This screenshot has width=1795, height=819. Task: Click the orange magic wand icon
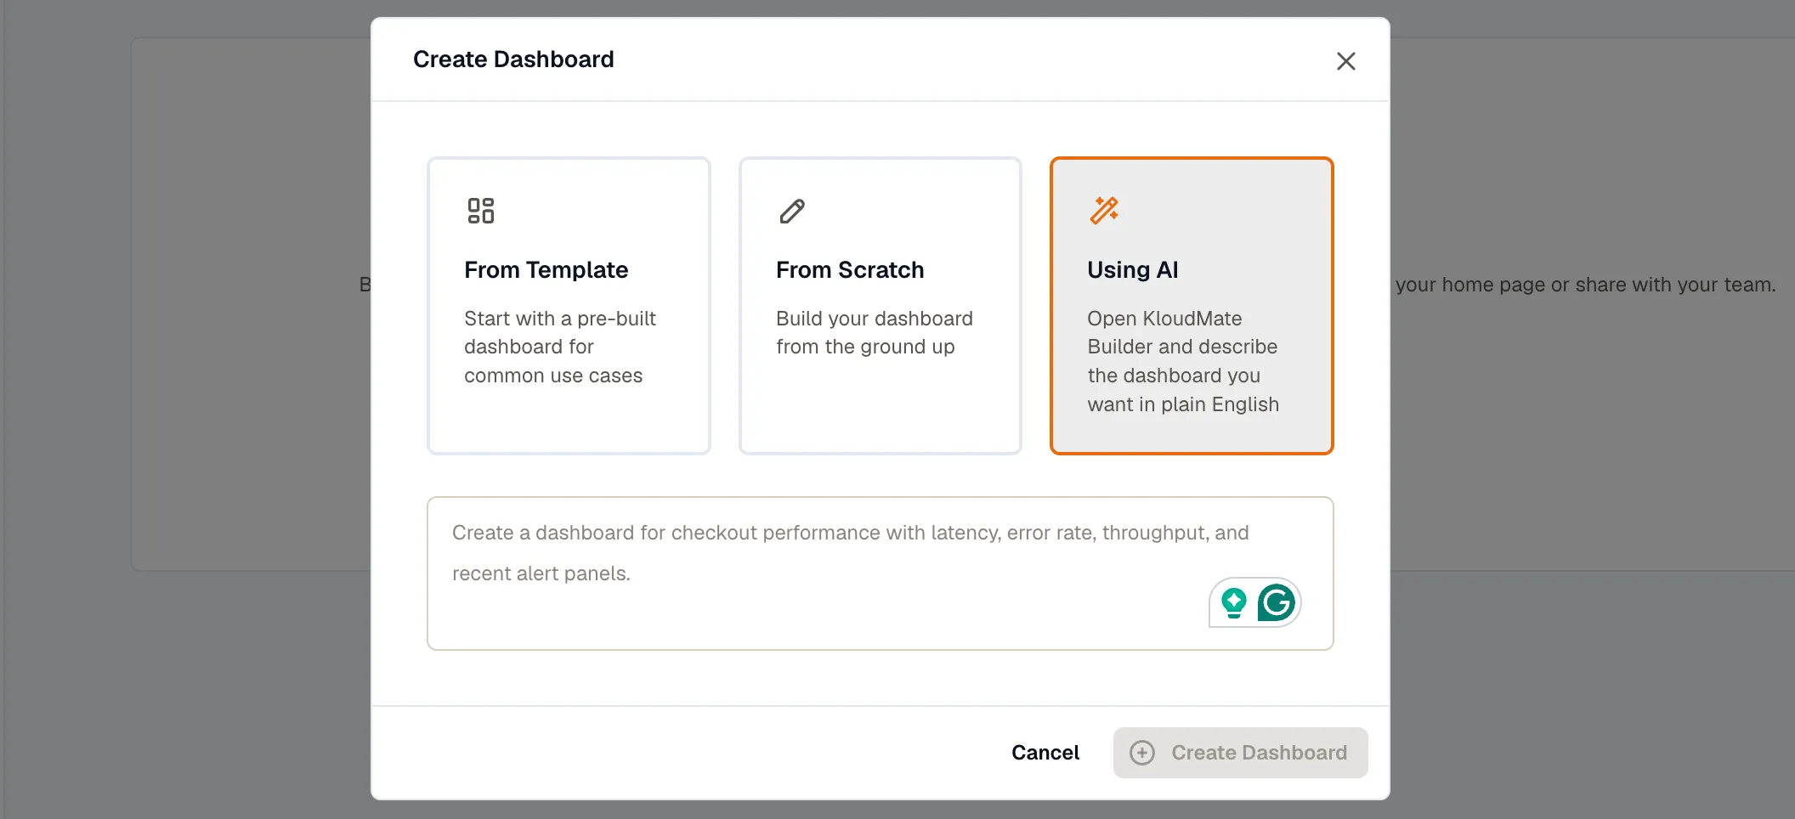point(1104,210)
